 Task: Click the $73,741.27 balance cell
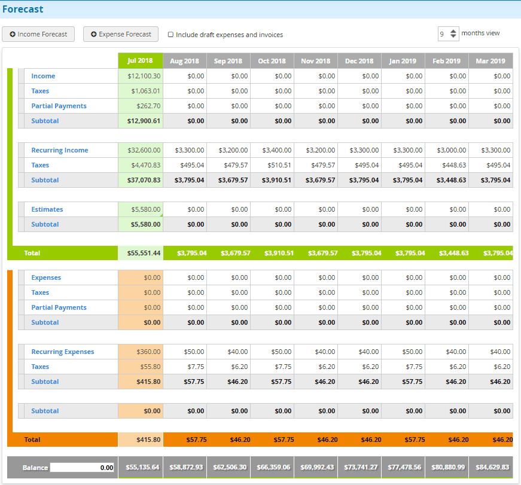tap(359, 468)
